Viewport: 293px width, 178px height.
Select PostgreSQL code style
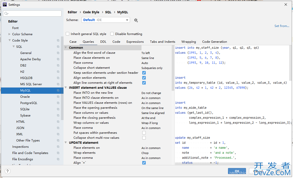coord(29,103)
